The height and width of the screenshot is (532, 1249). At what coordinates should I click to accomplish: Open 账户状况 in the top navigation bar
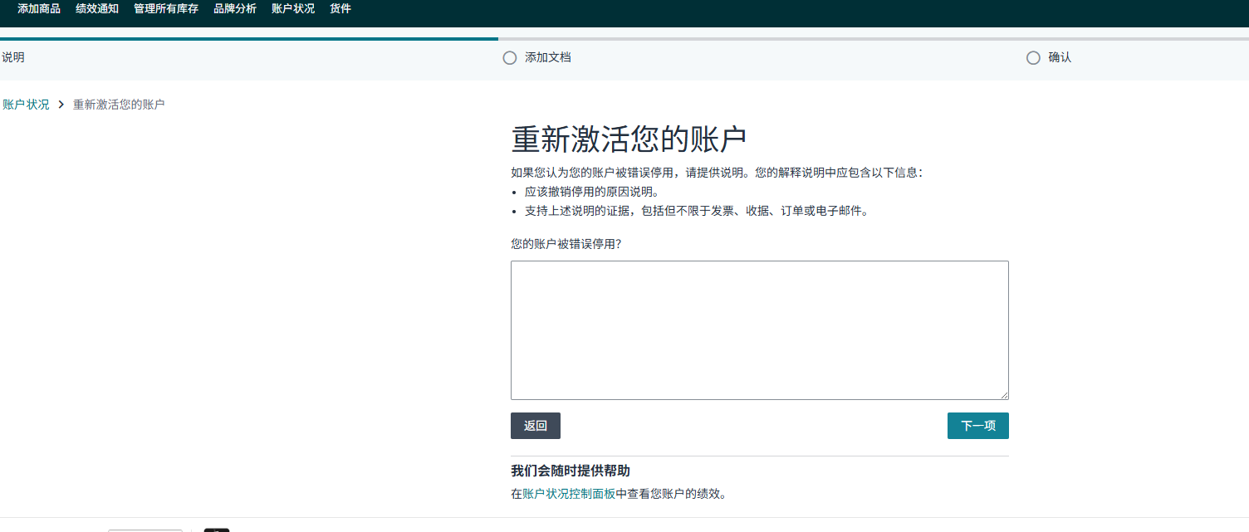tap(293, 9)
